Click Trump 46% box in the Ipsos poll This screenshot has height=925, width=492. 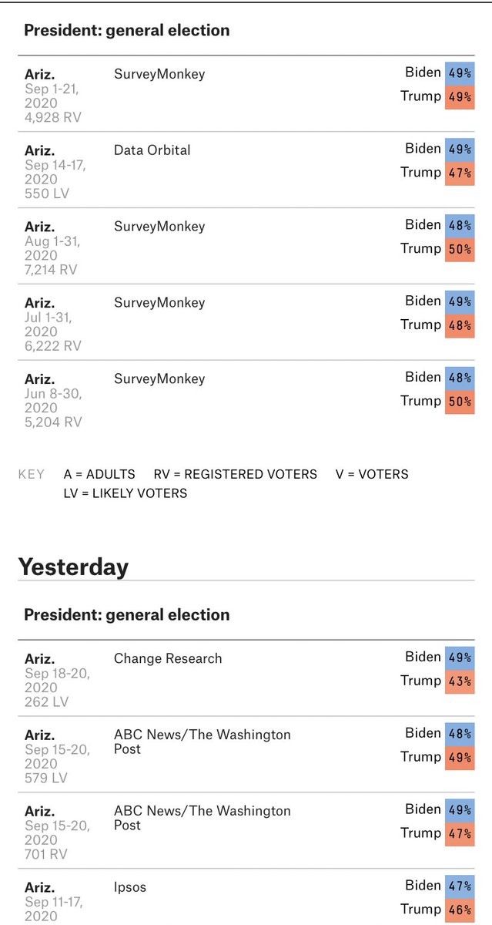(x=460, y=910)
